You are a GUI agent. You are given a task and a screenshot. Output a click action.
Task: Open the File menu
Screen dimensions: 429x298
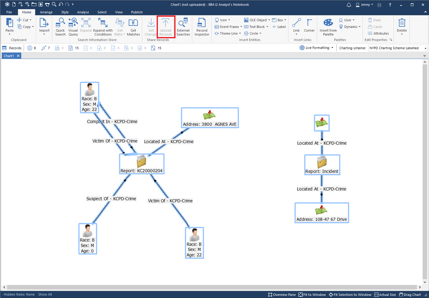(9, 12)
